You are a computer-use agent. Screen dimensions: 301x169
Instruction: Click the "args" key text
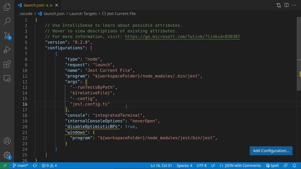(72, 82)
